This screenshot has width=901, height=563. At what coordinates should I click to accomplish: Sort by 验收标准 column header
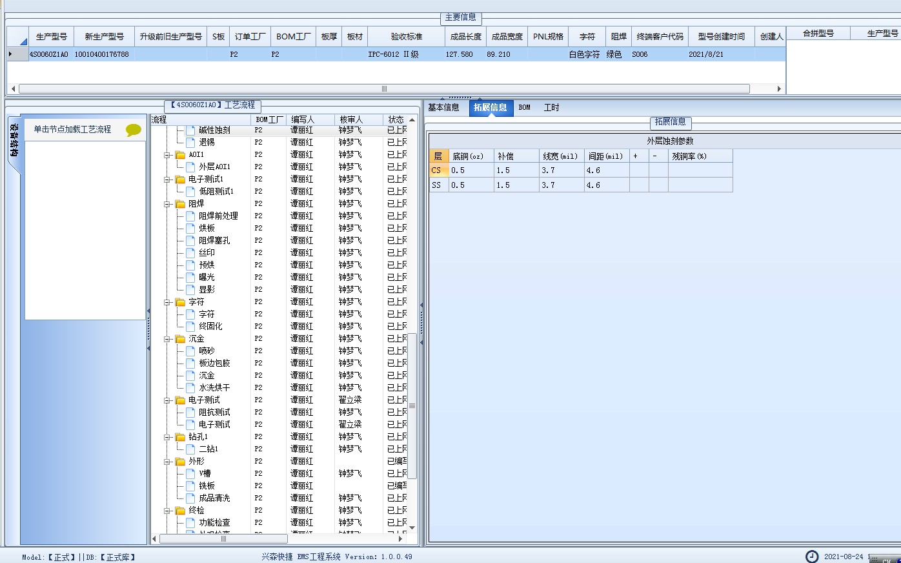click(x=407, y=37)
